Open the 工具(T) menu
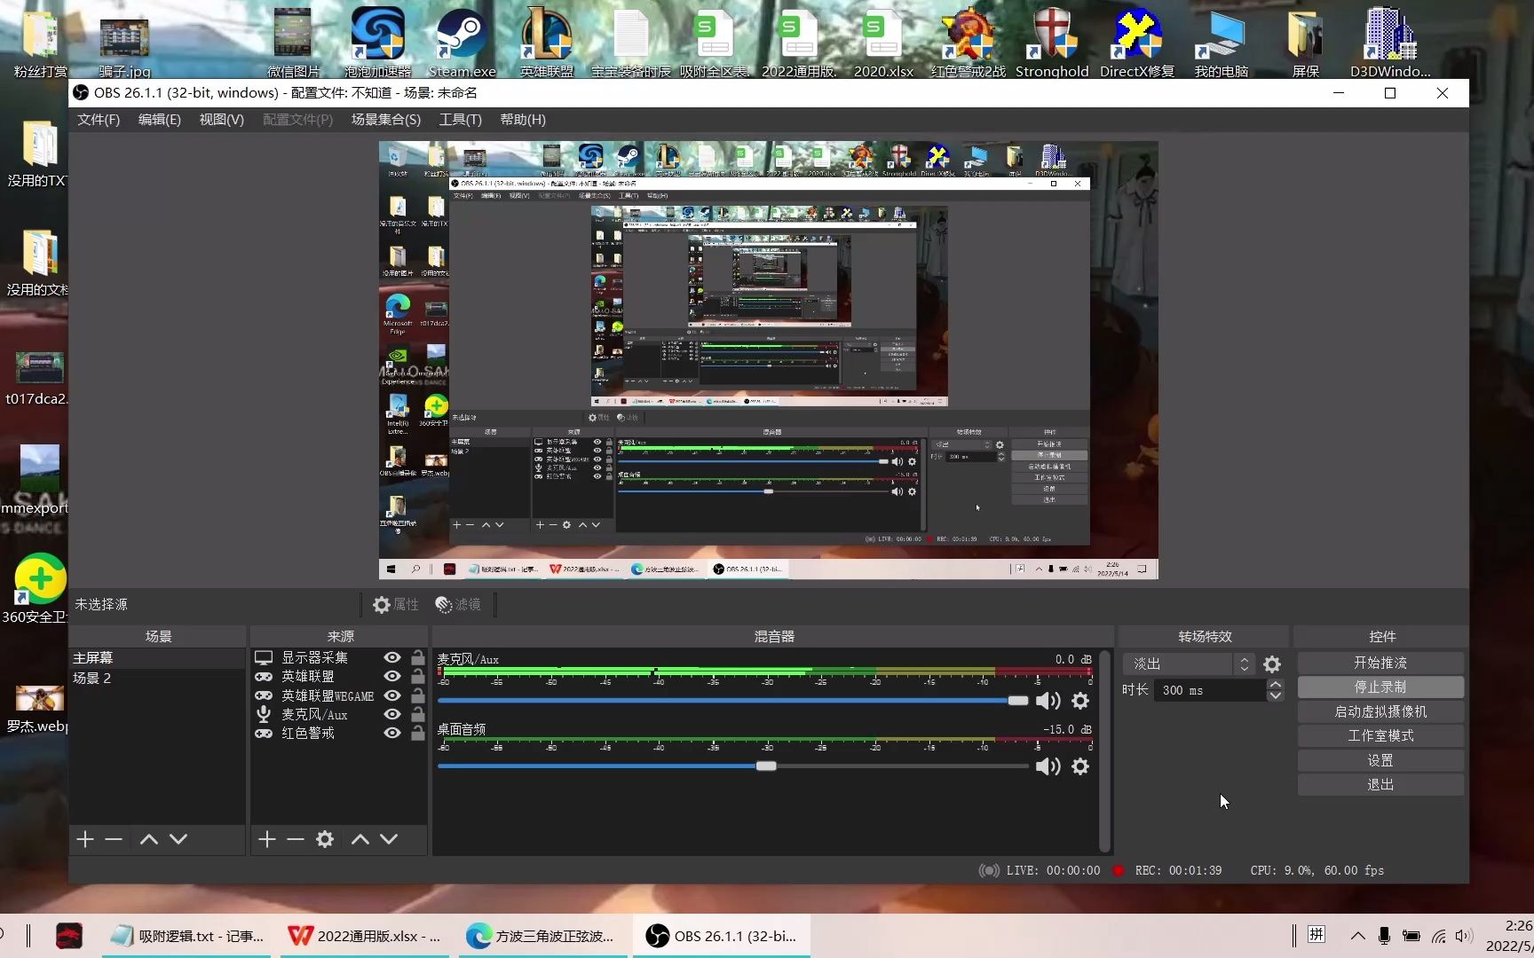1534x958 pixels. tap(461, 120)
